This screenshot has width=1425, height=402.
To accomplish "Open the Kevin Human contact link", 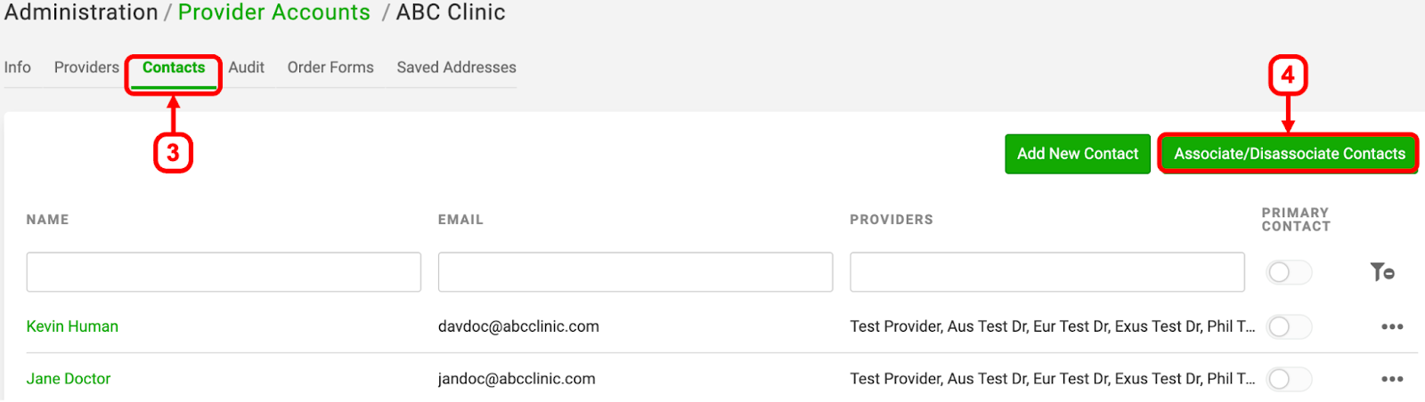I will coord(72,326).
